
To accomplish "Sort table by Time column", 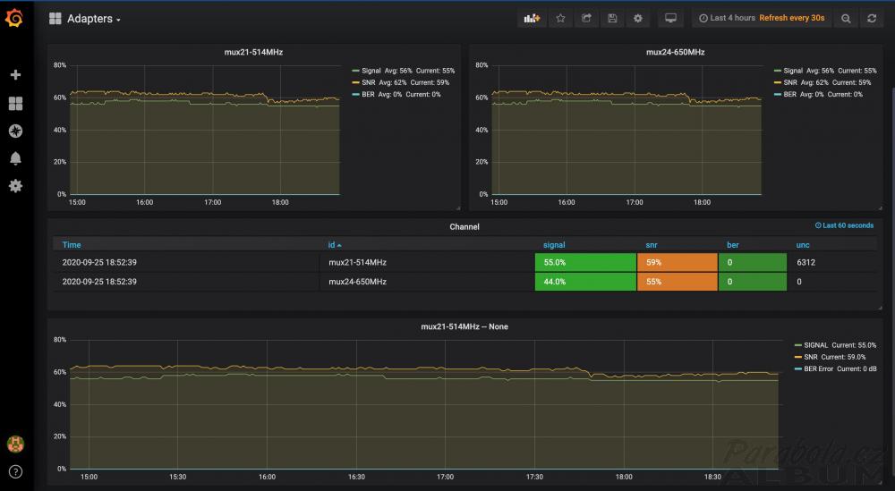I will click(72, 245).
